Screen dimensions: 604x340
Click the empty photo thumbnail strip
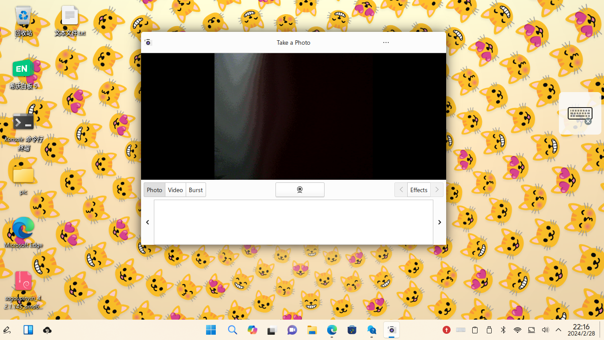pyautogui.click(x=294, y=222)
